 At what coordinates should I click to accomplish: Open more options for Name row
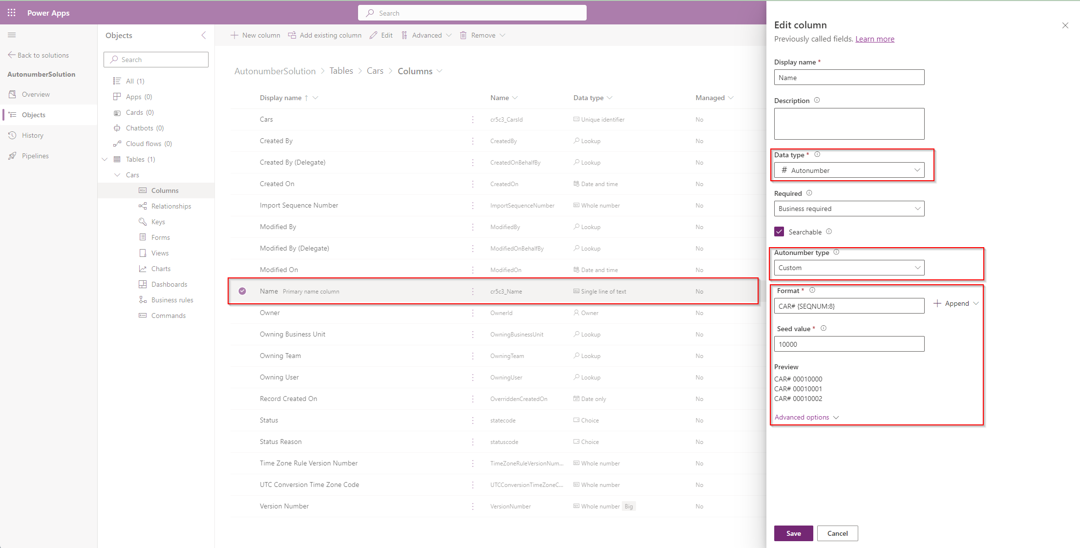473,291
